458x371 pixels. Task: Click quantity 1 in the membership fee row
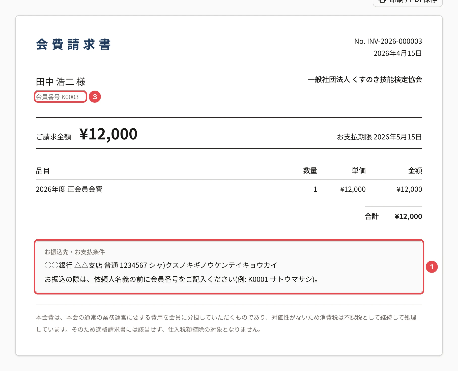click(x=315, y=189)
